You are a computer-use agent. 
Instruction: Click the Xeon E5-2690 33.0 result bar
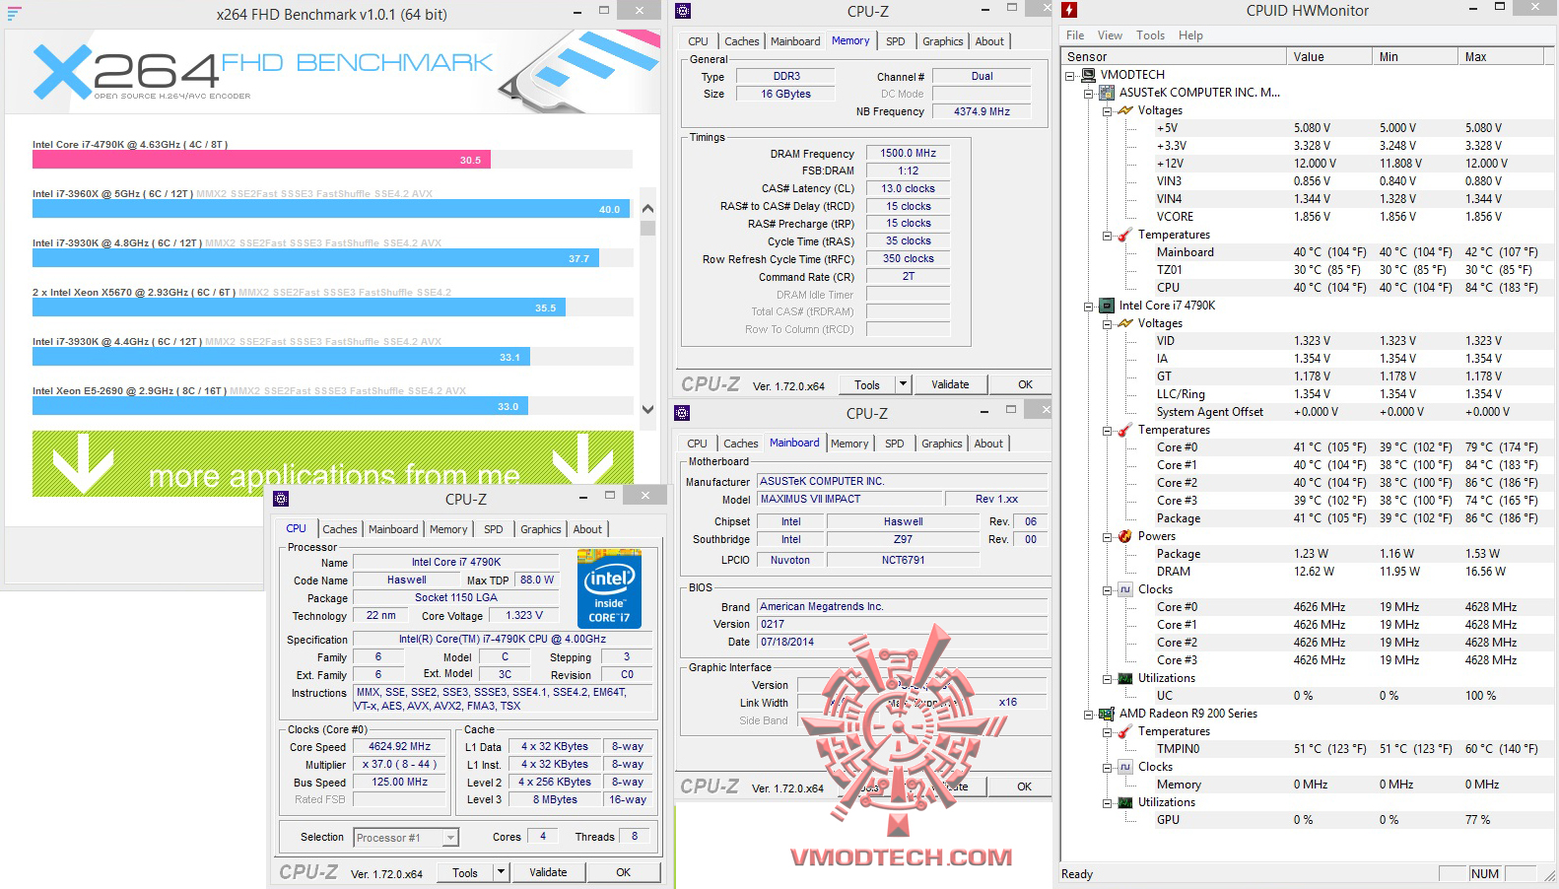pos(280,406)
